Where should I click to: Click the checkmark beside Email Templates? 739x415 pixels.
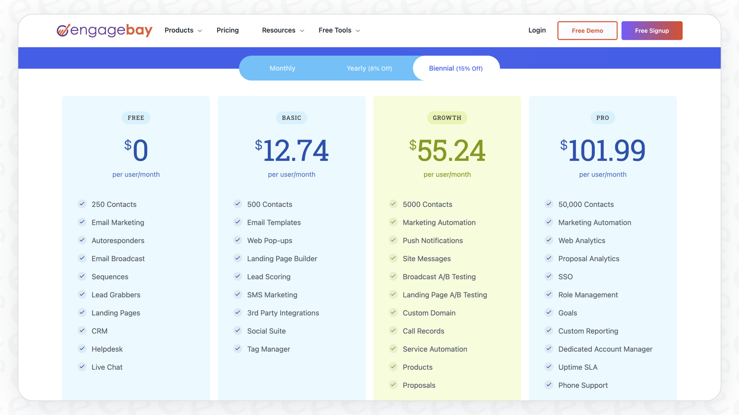238,222
